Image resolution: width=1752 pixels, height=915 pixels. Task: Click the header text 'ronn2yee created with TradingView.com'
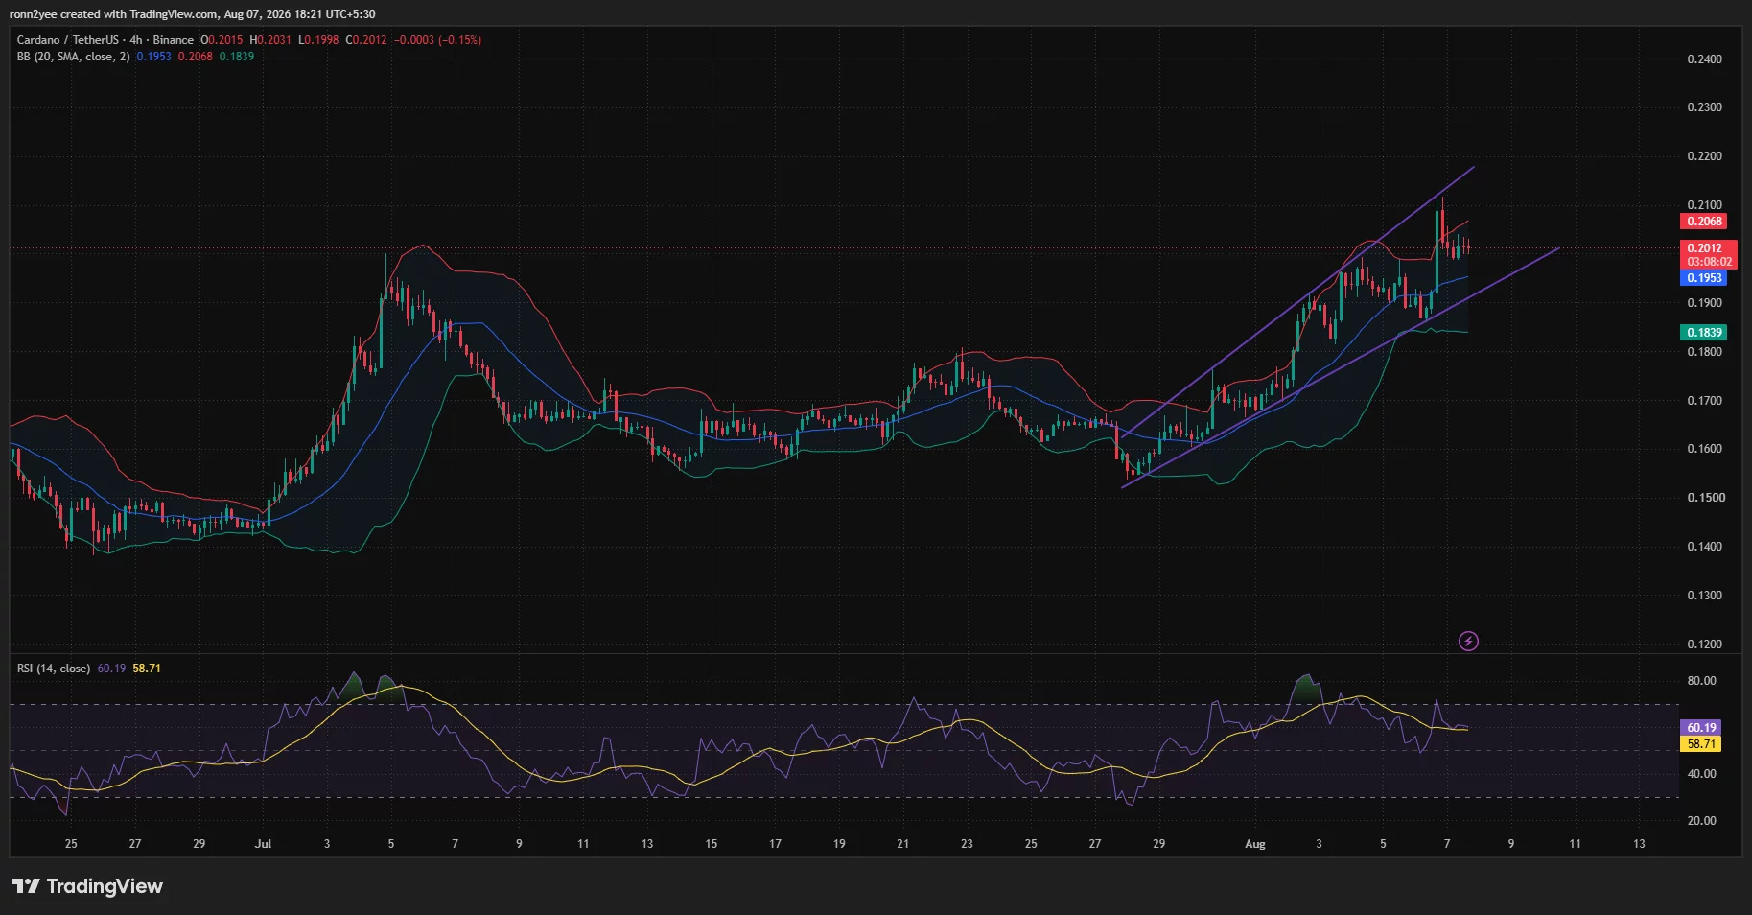(113, 14)
